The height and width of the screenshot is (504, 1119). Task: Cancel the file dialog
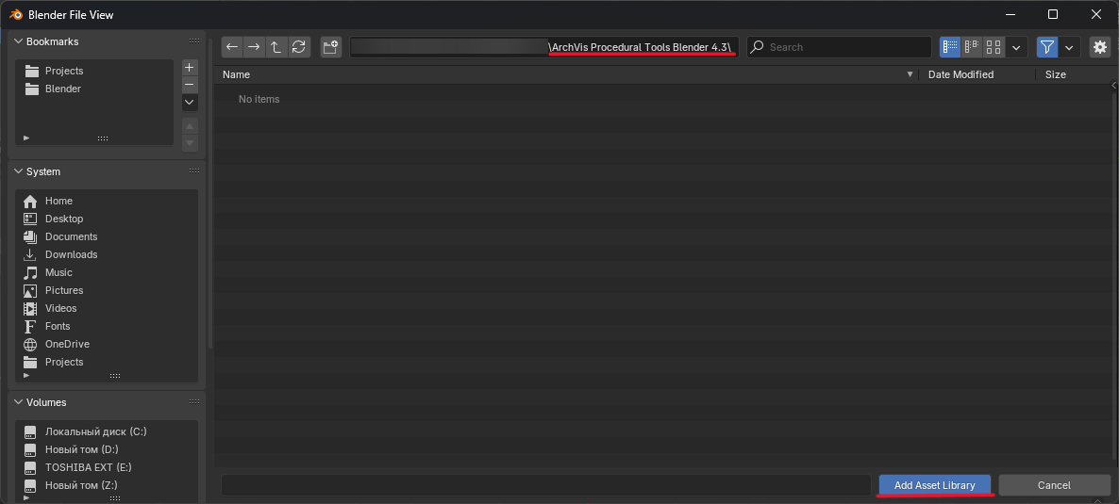coord(1054,485)
